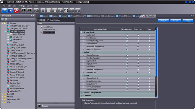
Task: Expand the Demo IT group
Action: click(2, 94)
